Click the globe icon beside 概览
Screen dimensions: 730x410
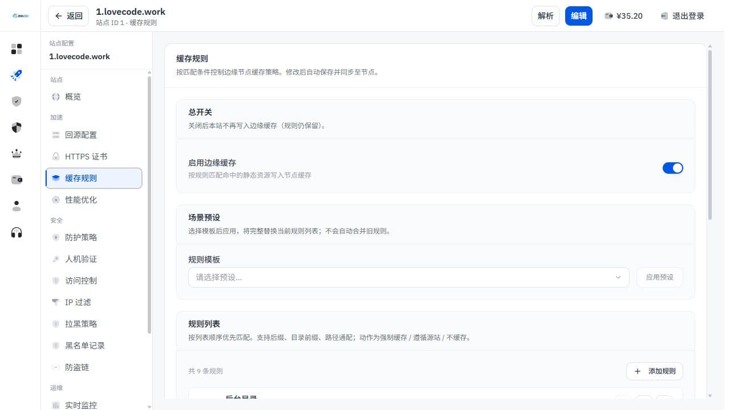(x=56, y=97)
